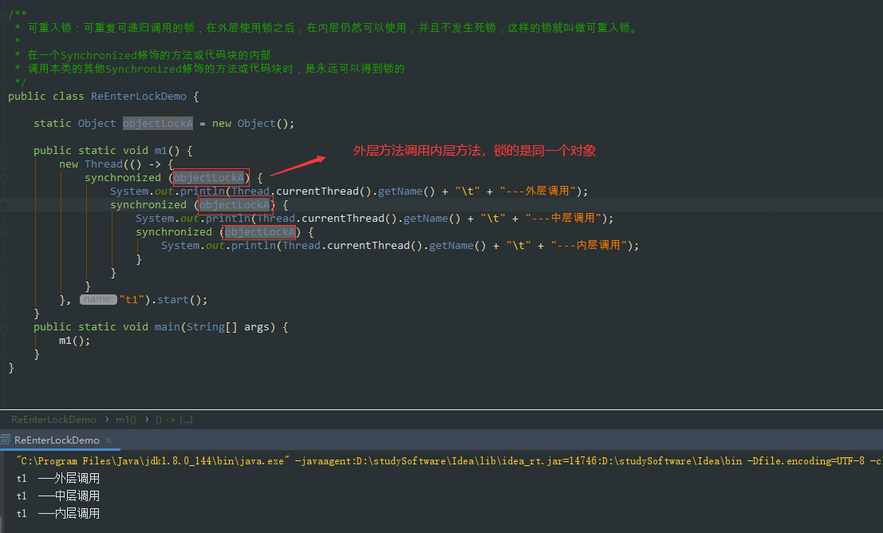Viewport: 883px width, 533px height.
Task: Click the "---中层调用" string literal
Action: [563, 218]
